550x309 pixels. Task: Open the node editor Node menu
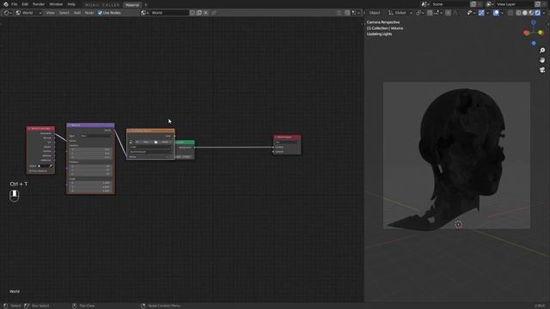point(89,13)
